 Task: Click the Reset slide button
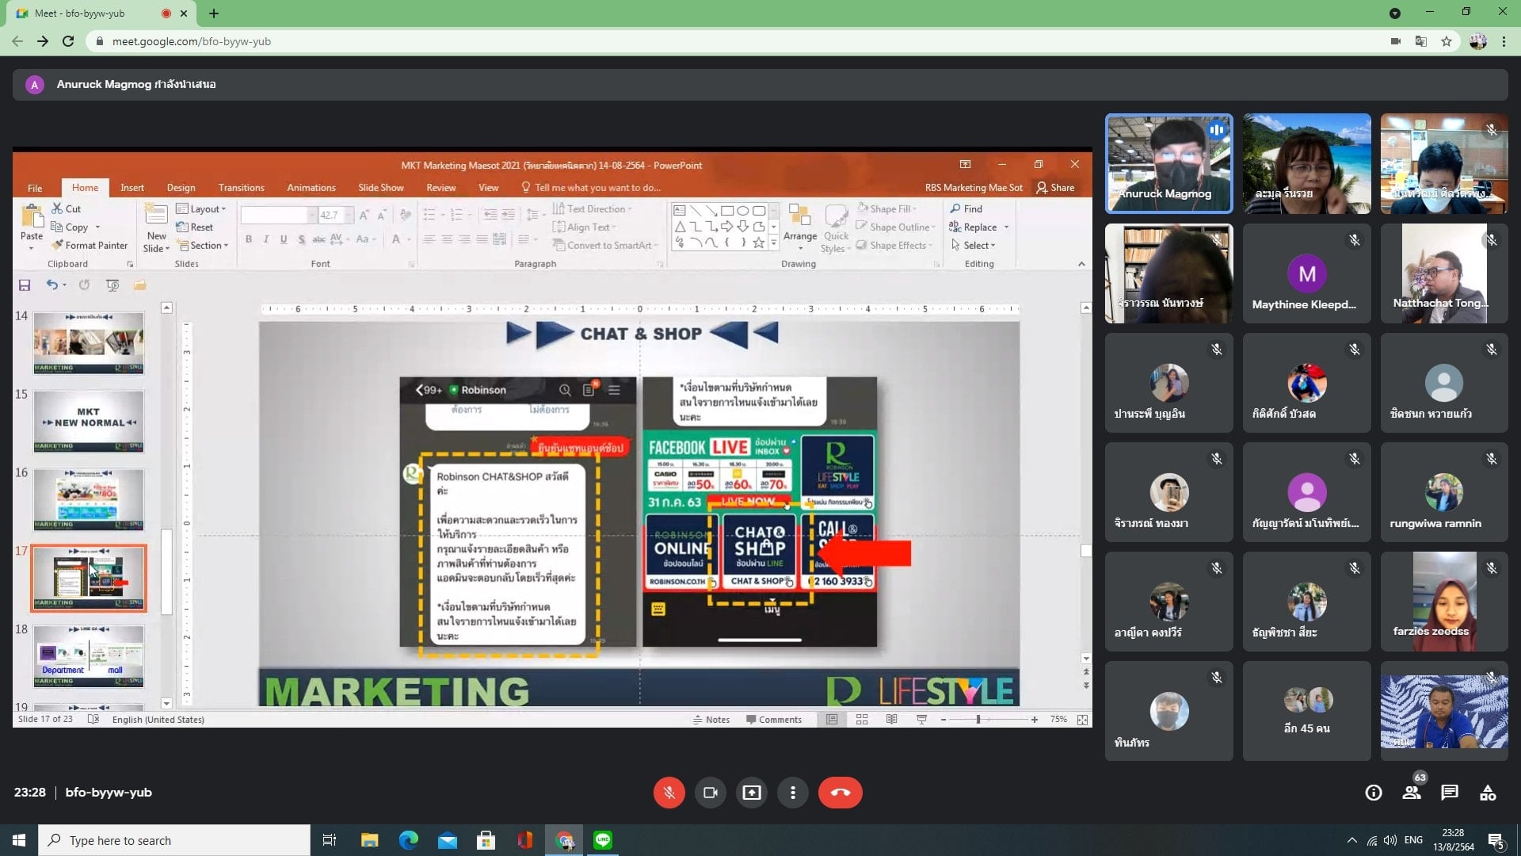pos(195,227)
